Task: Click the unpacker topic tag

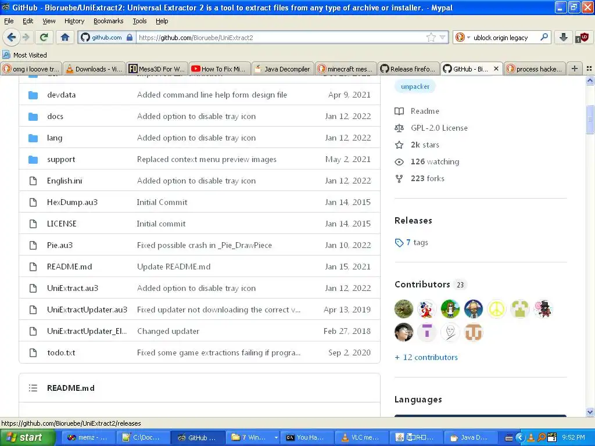Action: click(x=415, y=87)
